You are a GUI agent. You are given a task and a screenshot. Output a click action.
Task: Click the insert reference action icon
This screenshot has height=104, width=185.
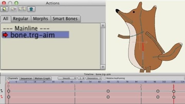pos(13,10)
